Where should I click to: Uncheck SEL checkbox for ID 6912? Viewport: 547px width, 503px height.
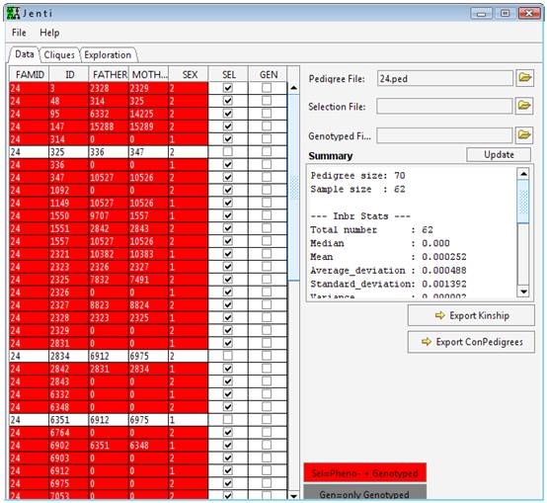(228, 470)
